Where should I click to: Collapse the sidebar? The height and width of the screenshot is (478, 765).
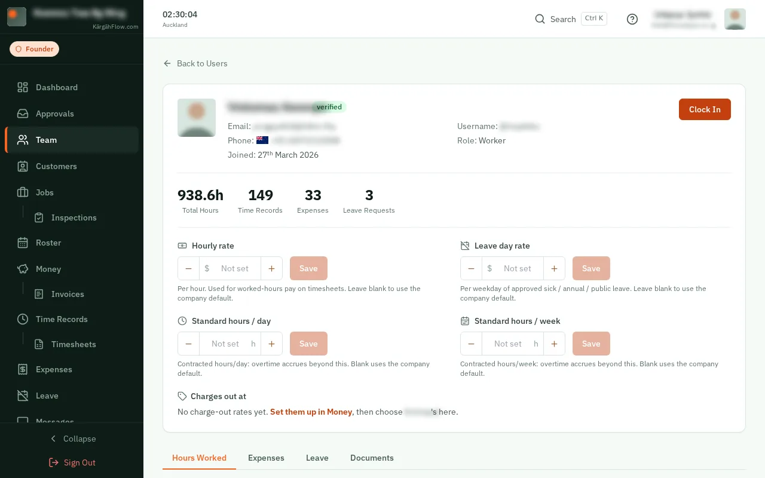pyautogui.click(x=72, y=439)
